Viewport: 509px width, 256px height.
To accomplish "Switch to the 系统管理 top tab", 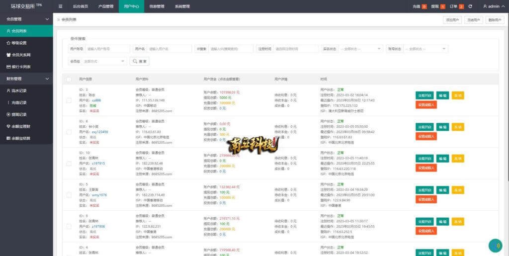I will pyautogui.click(x=182, y=6).
